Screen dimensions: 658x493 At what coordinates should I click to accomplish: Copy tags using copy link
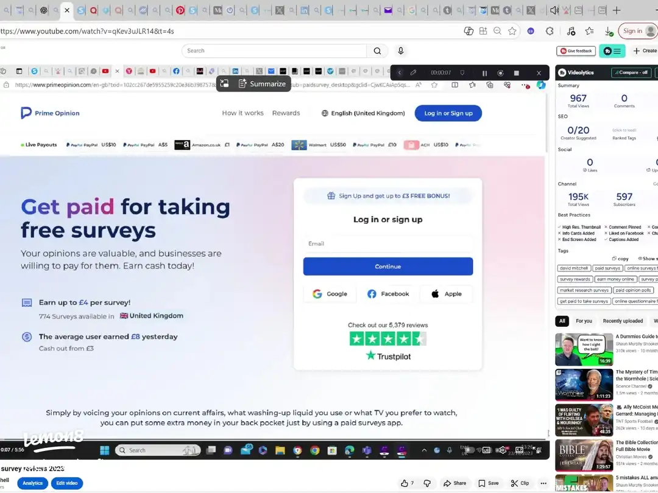(x=620, y=259)
